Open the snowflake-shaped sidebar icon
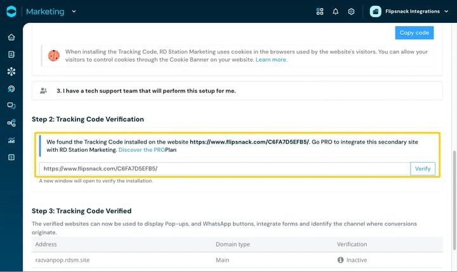Image resolution: width=457 pixels, height=272 pixels. point(11,72)
